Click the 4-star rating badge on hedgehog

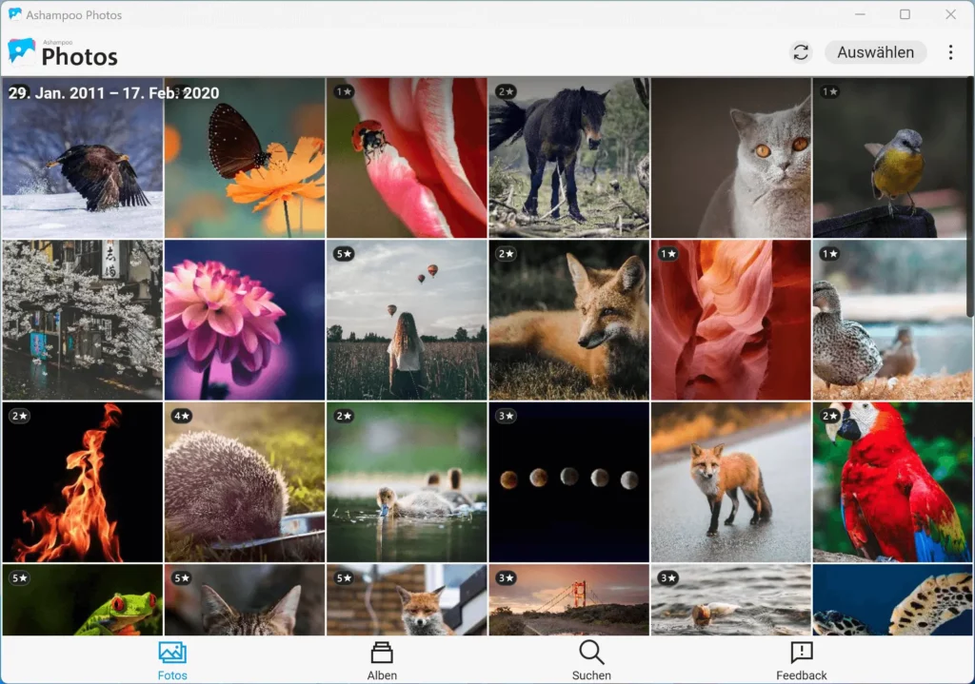tap(182, 416)
